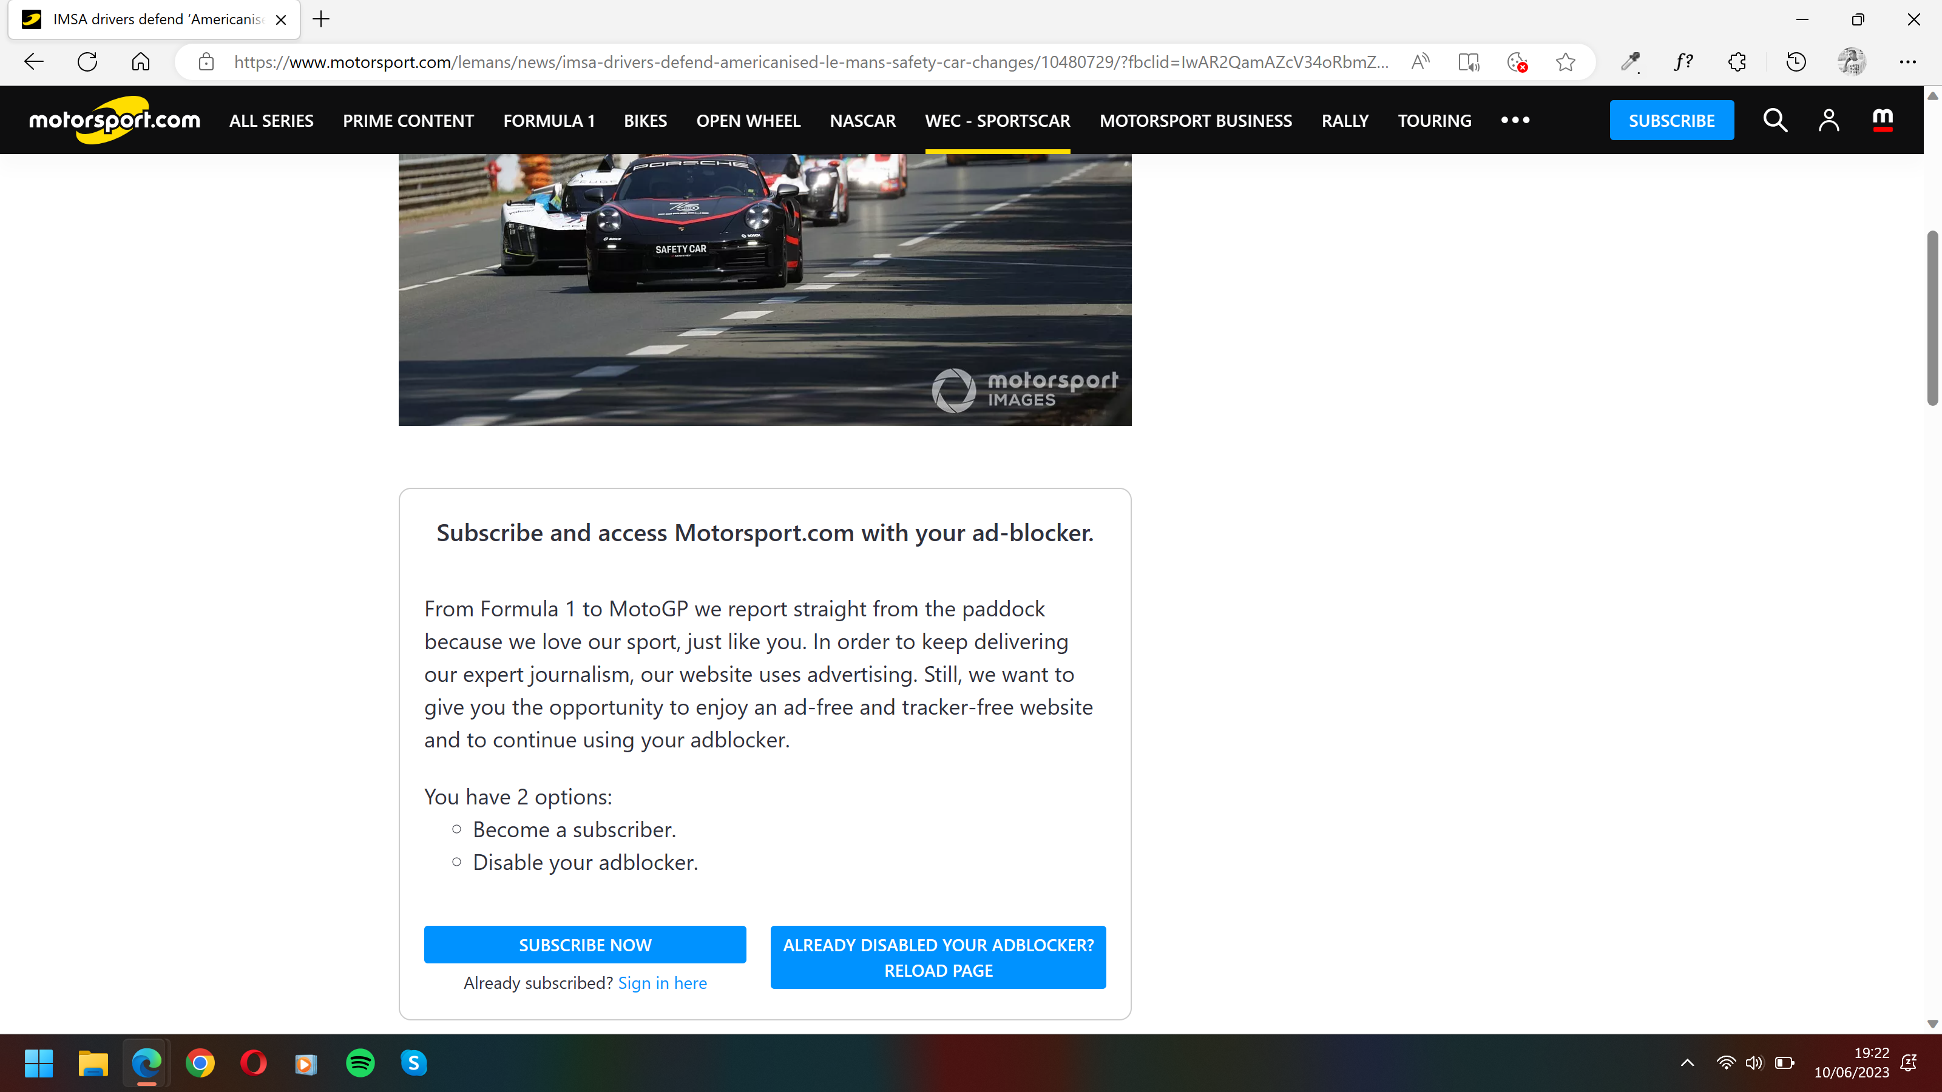Select the Motorsport network 'm' icon
This screenshot has width=1942, height=1092.
(x=1882, y=120)
